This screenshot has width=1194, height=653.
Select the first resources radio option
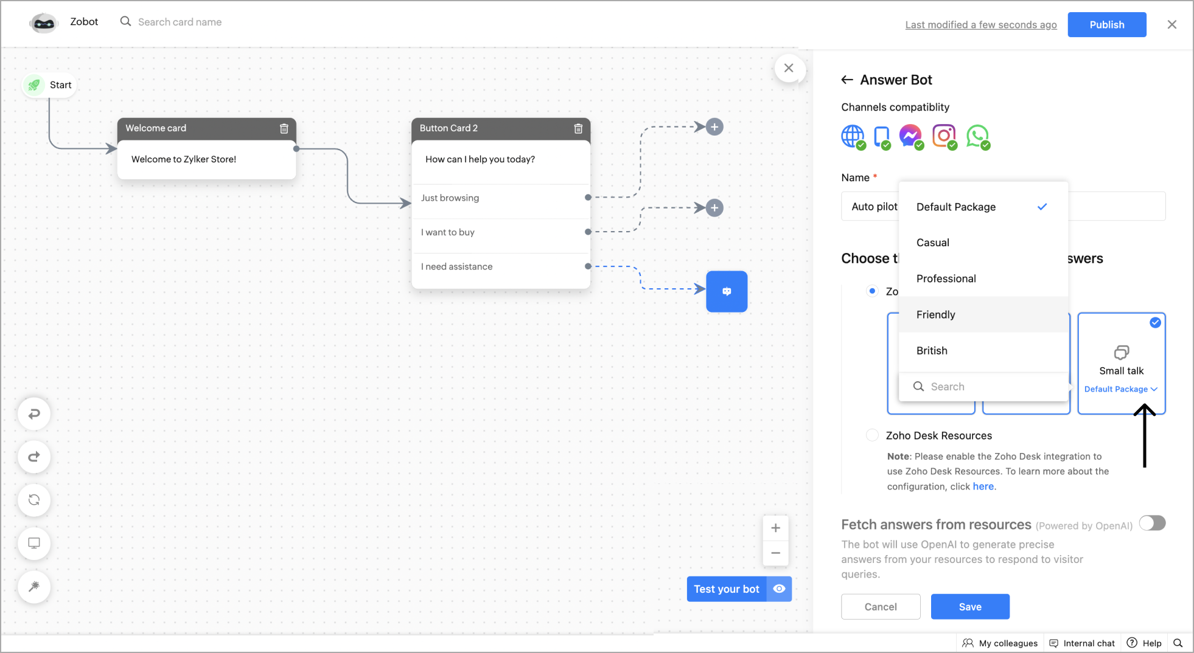click(872, 291)
